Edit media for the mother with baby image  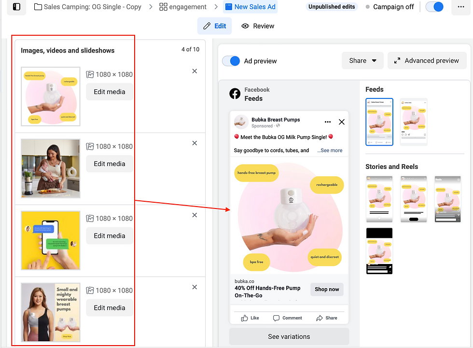[110, 164]
